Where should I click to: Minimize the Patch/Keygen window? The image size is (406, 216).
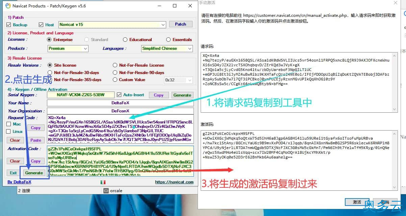[159, 6]
